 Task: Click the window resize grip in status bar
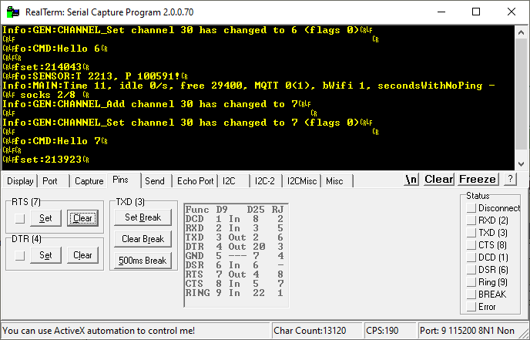click(525, 332)
